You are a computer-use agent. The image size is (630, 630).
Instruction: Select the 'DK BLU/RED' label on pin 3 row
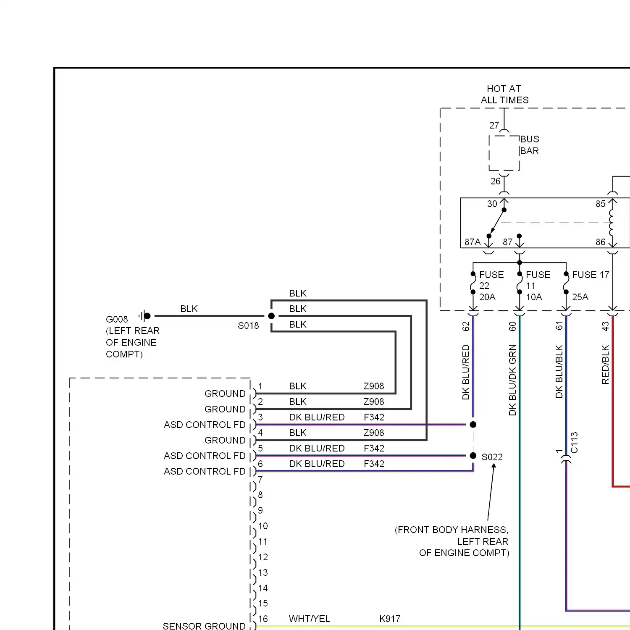coord(317,417)
